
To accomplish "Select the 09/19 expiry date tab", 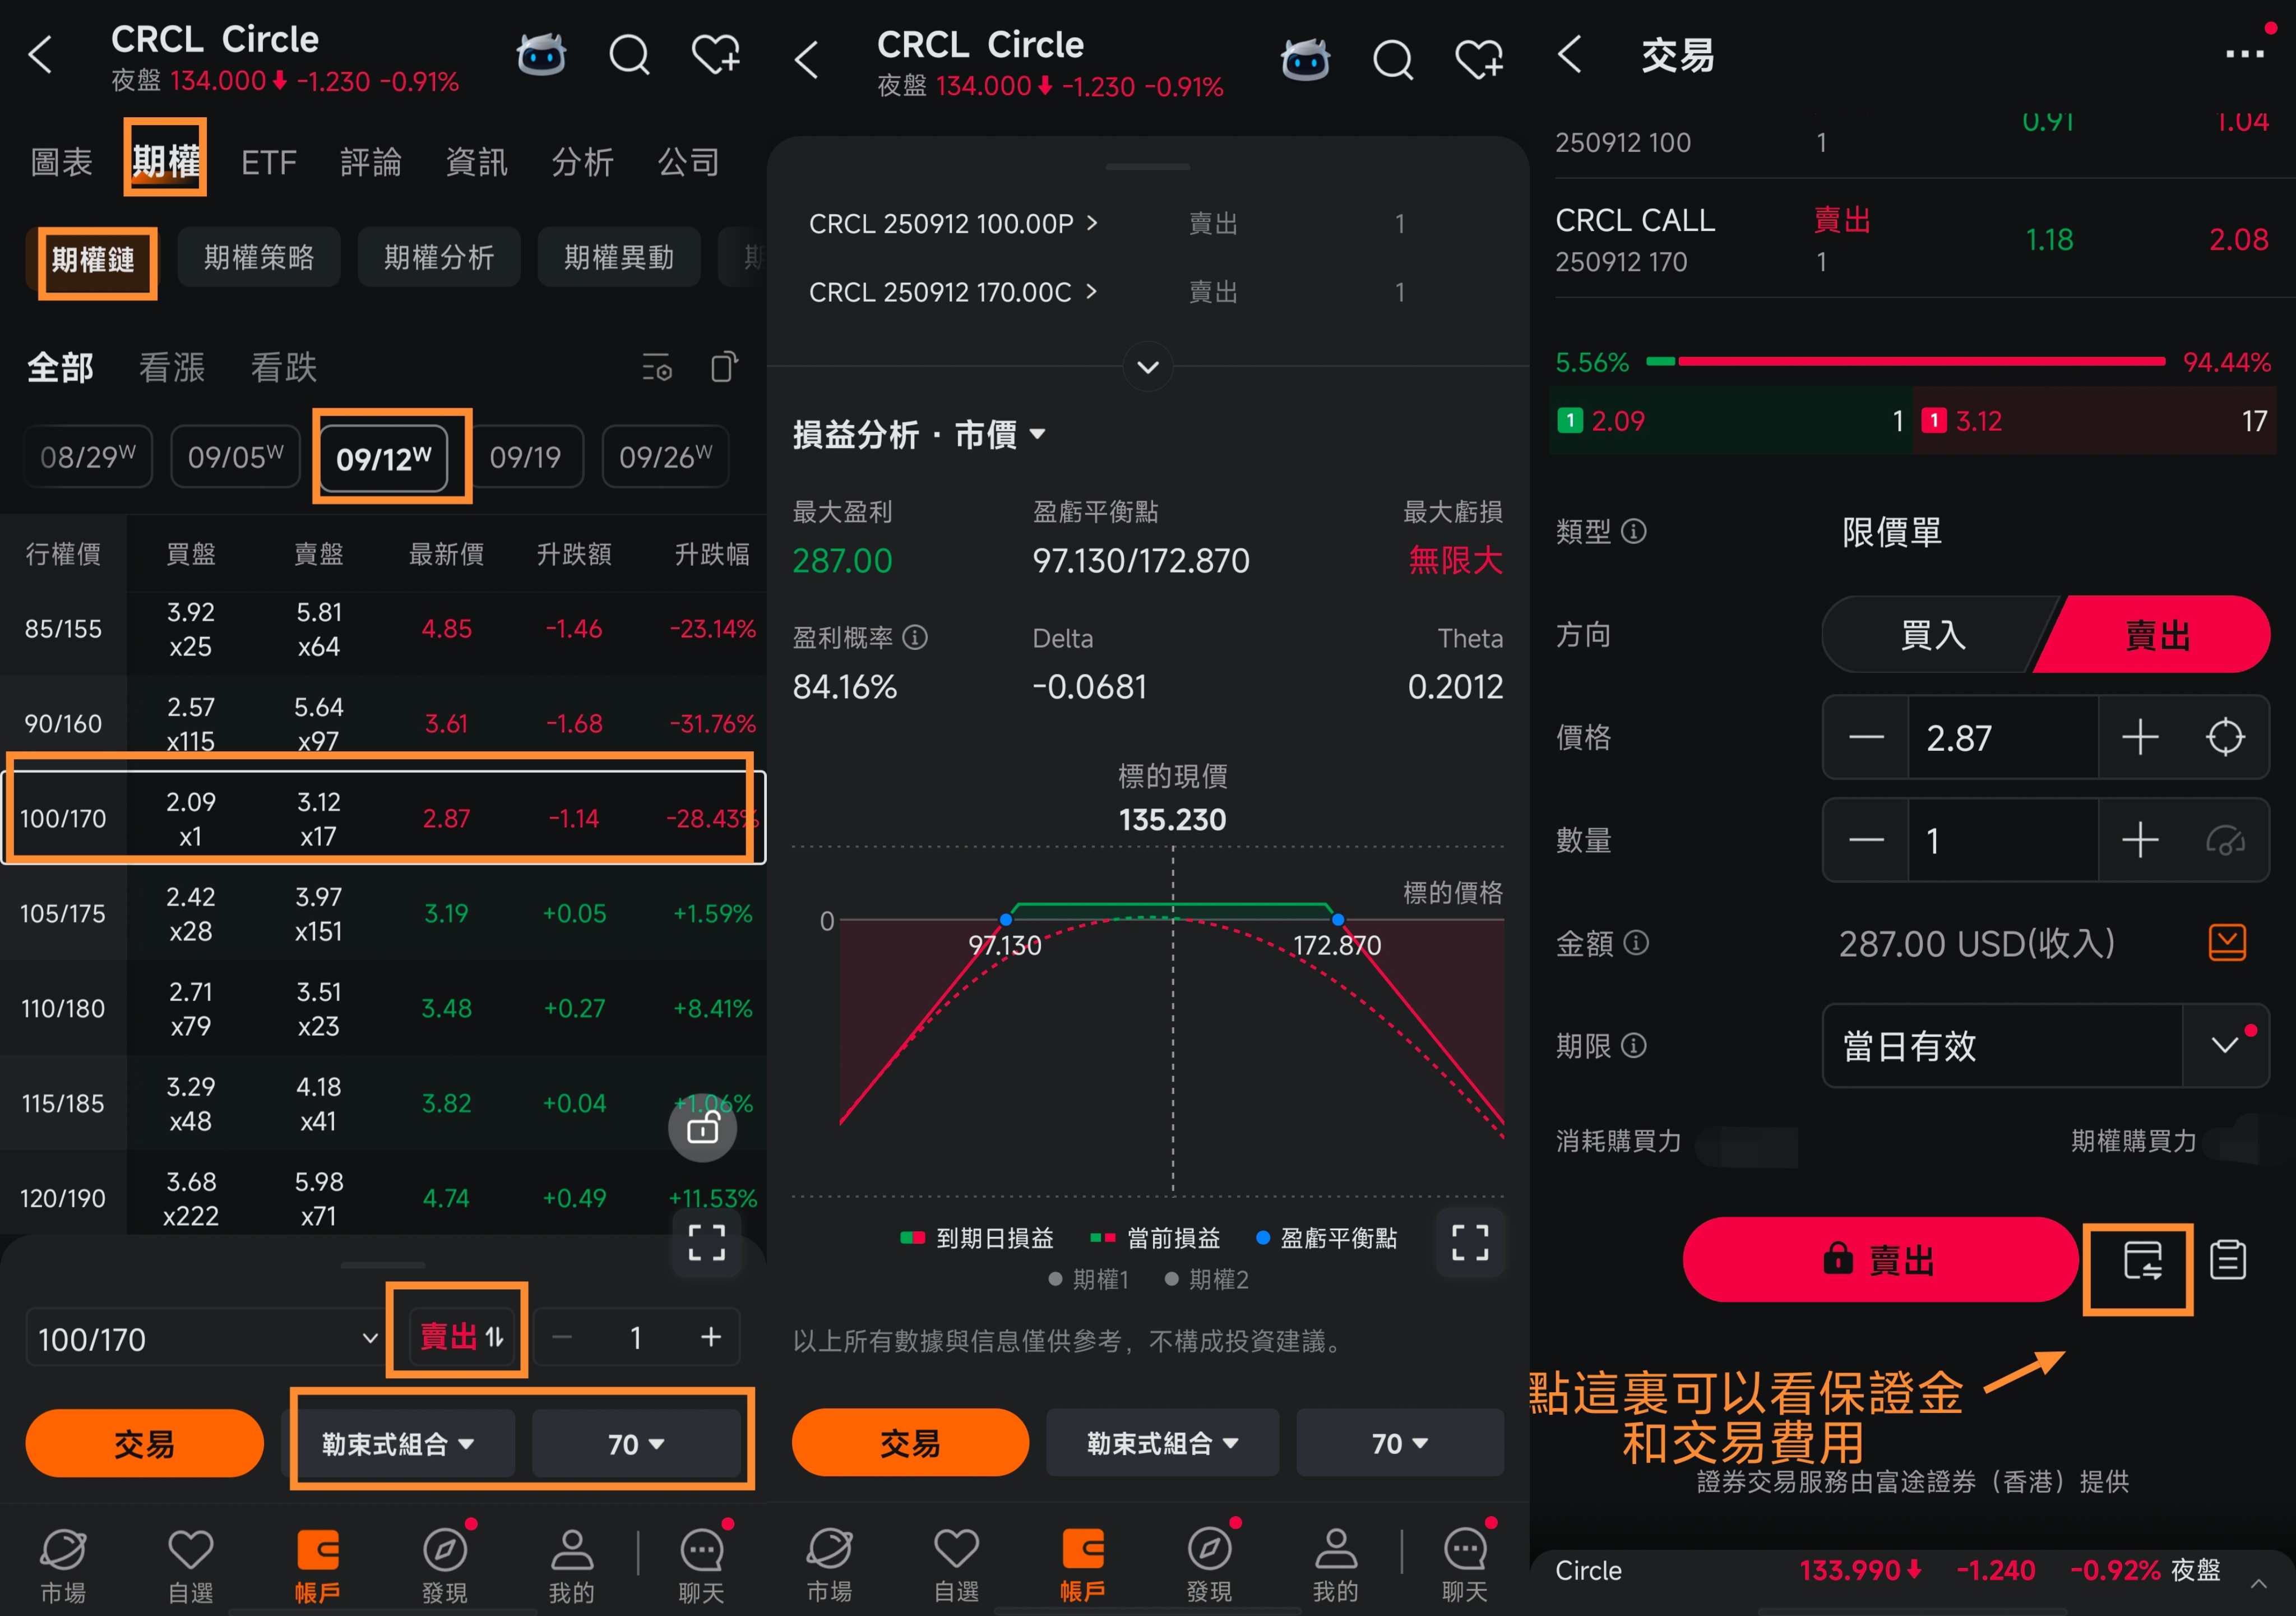I will click(x=526, y=458).
